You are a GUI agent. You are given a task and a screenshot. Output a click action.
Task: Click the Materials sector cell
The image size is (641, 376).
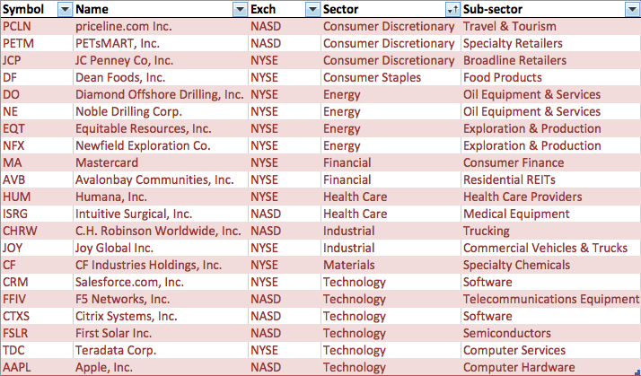click(x=391, y=265)
